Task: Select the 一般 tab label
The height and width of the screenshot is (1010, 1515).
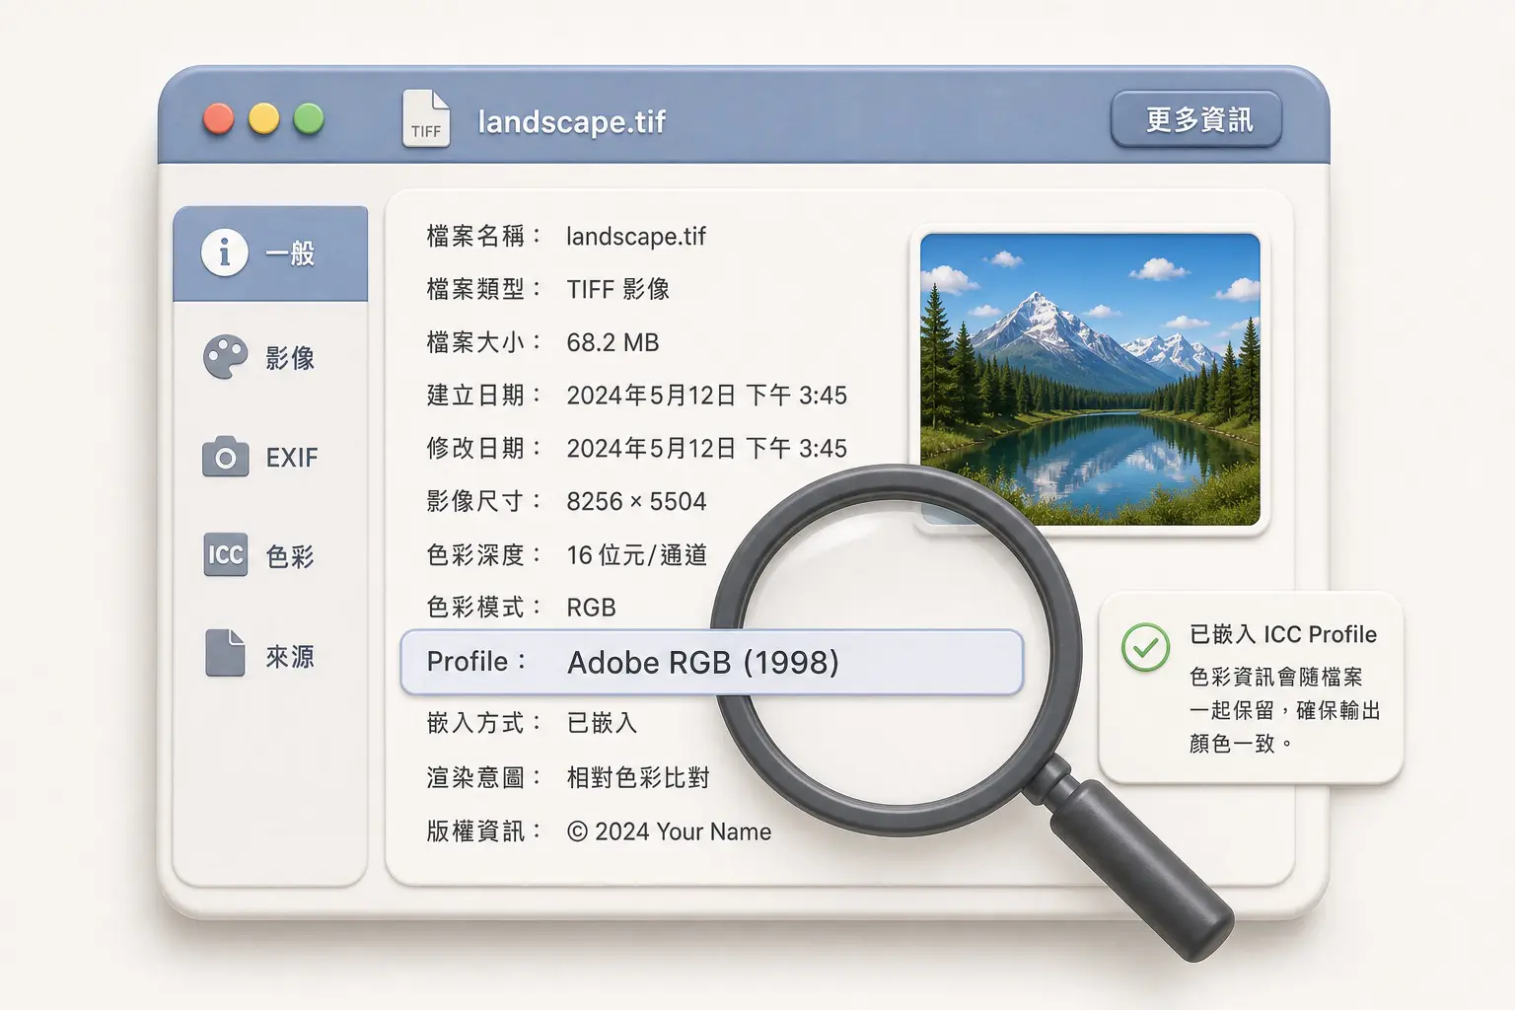Action: pyautogui.click(x=290, y=253)
